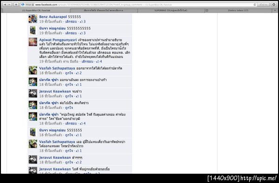Open the thumbs-up count on Benz Aukarapol's comment
Viewport: 279px width, 183px height.
[83, 21]
